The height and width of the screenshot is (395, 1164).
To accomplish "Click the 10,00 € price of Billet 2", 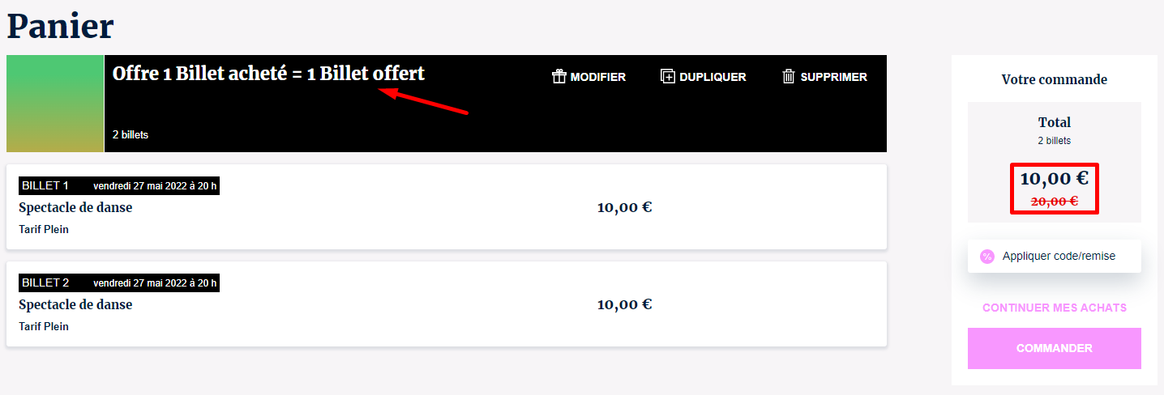I will click(x=624, y=304).
